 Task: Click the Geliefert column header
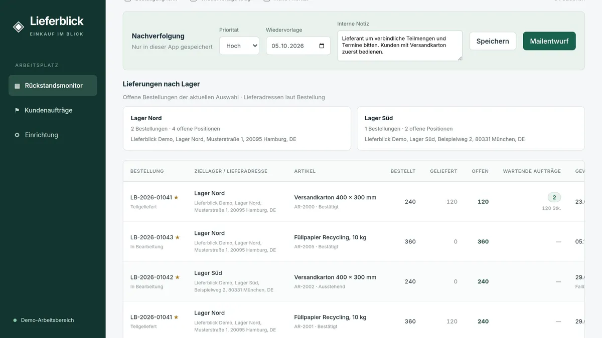[443, 171]
